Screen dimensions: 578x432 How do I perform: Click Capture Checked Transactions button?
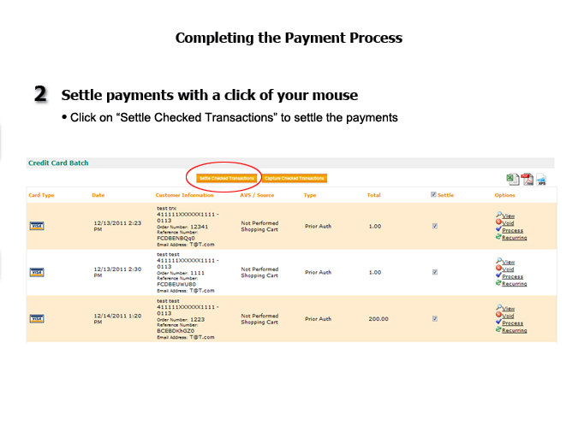coord(294,178)
